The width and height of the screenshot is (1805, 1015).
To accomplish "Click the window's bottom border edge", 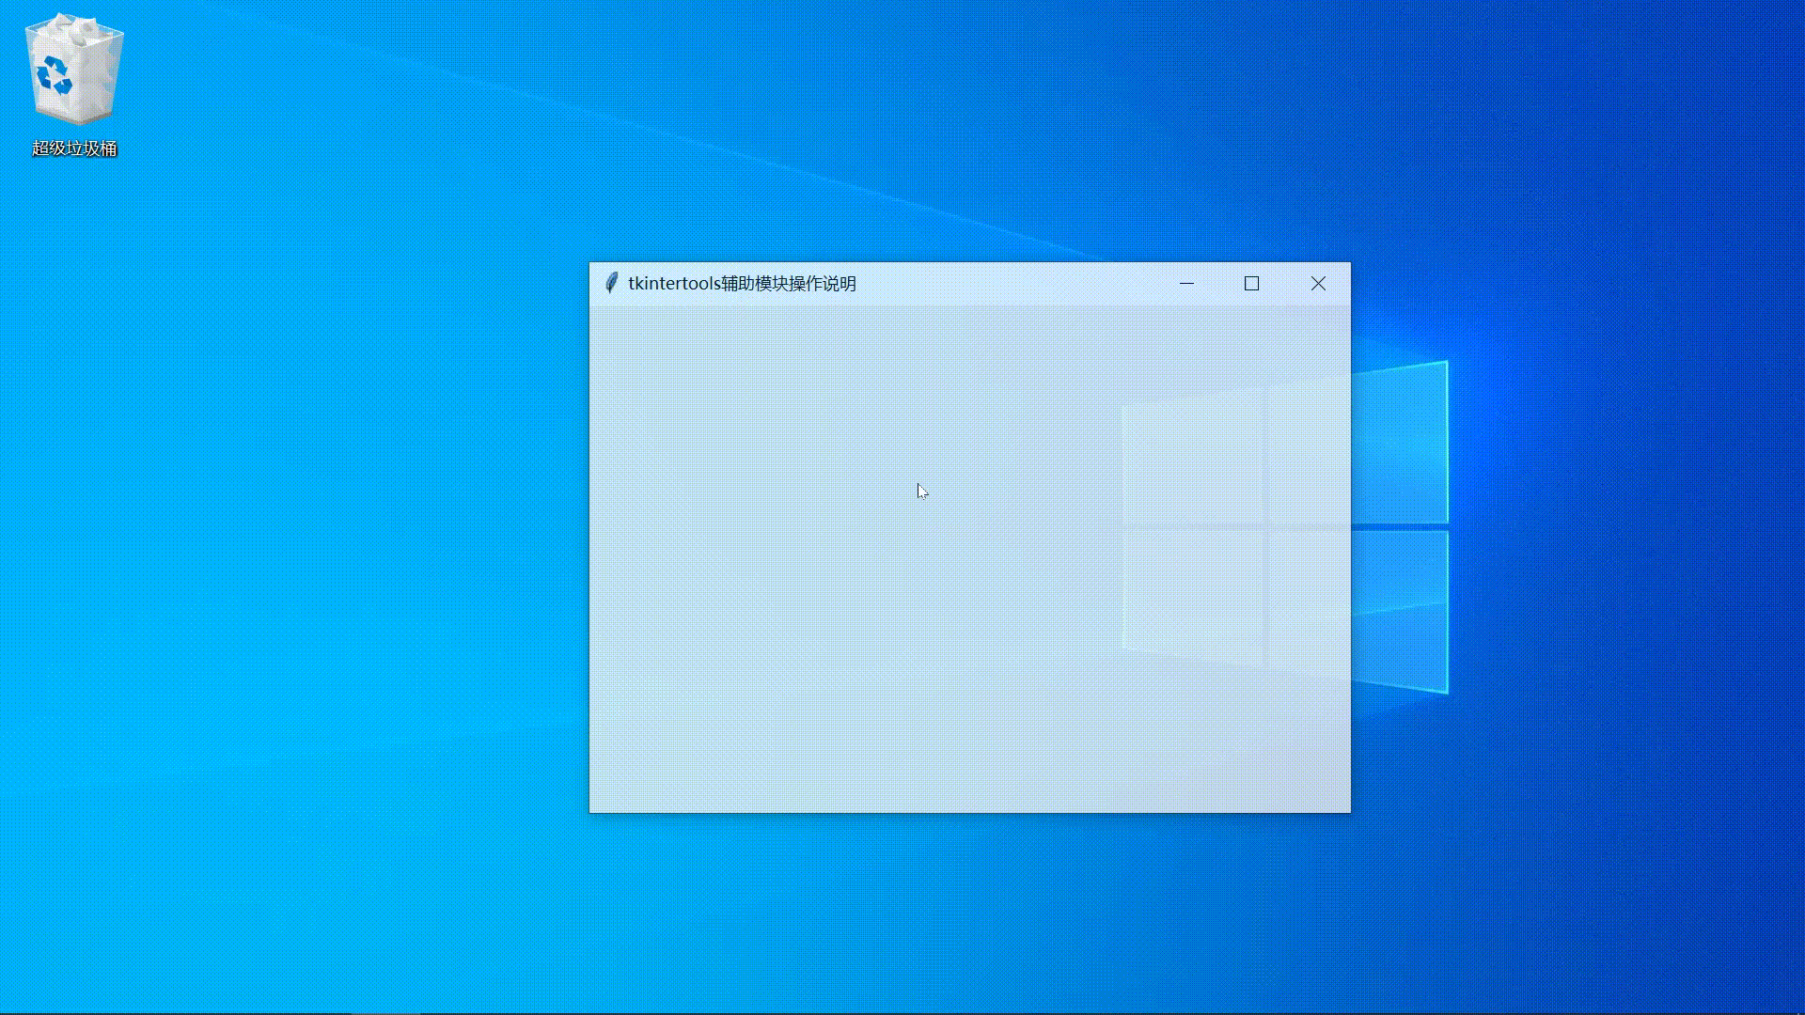I will click(x=968, y=812).
